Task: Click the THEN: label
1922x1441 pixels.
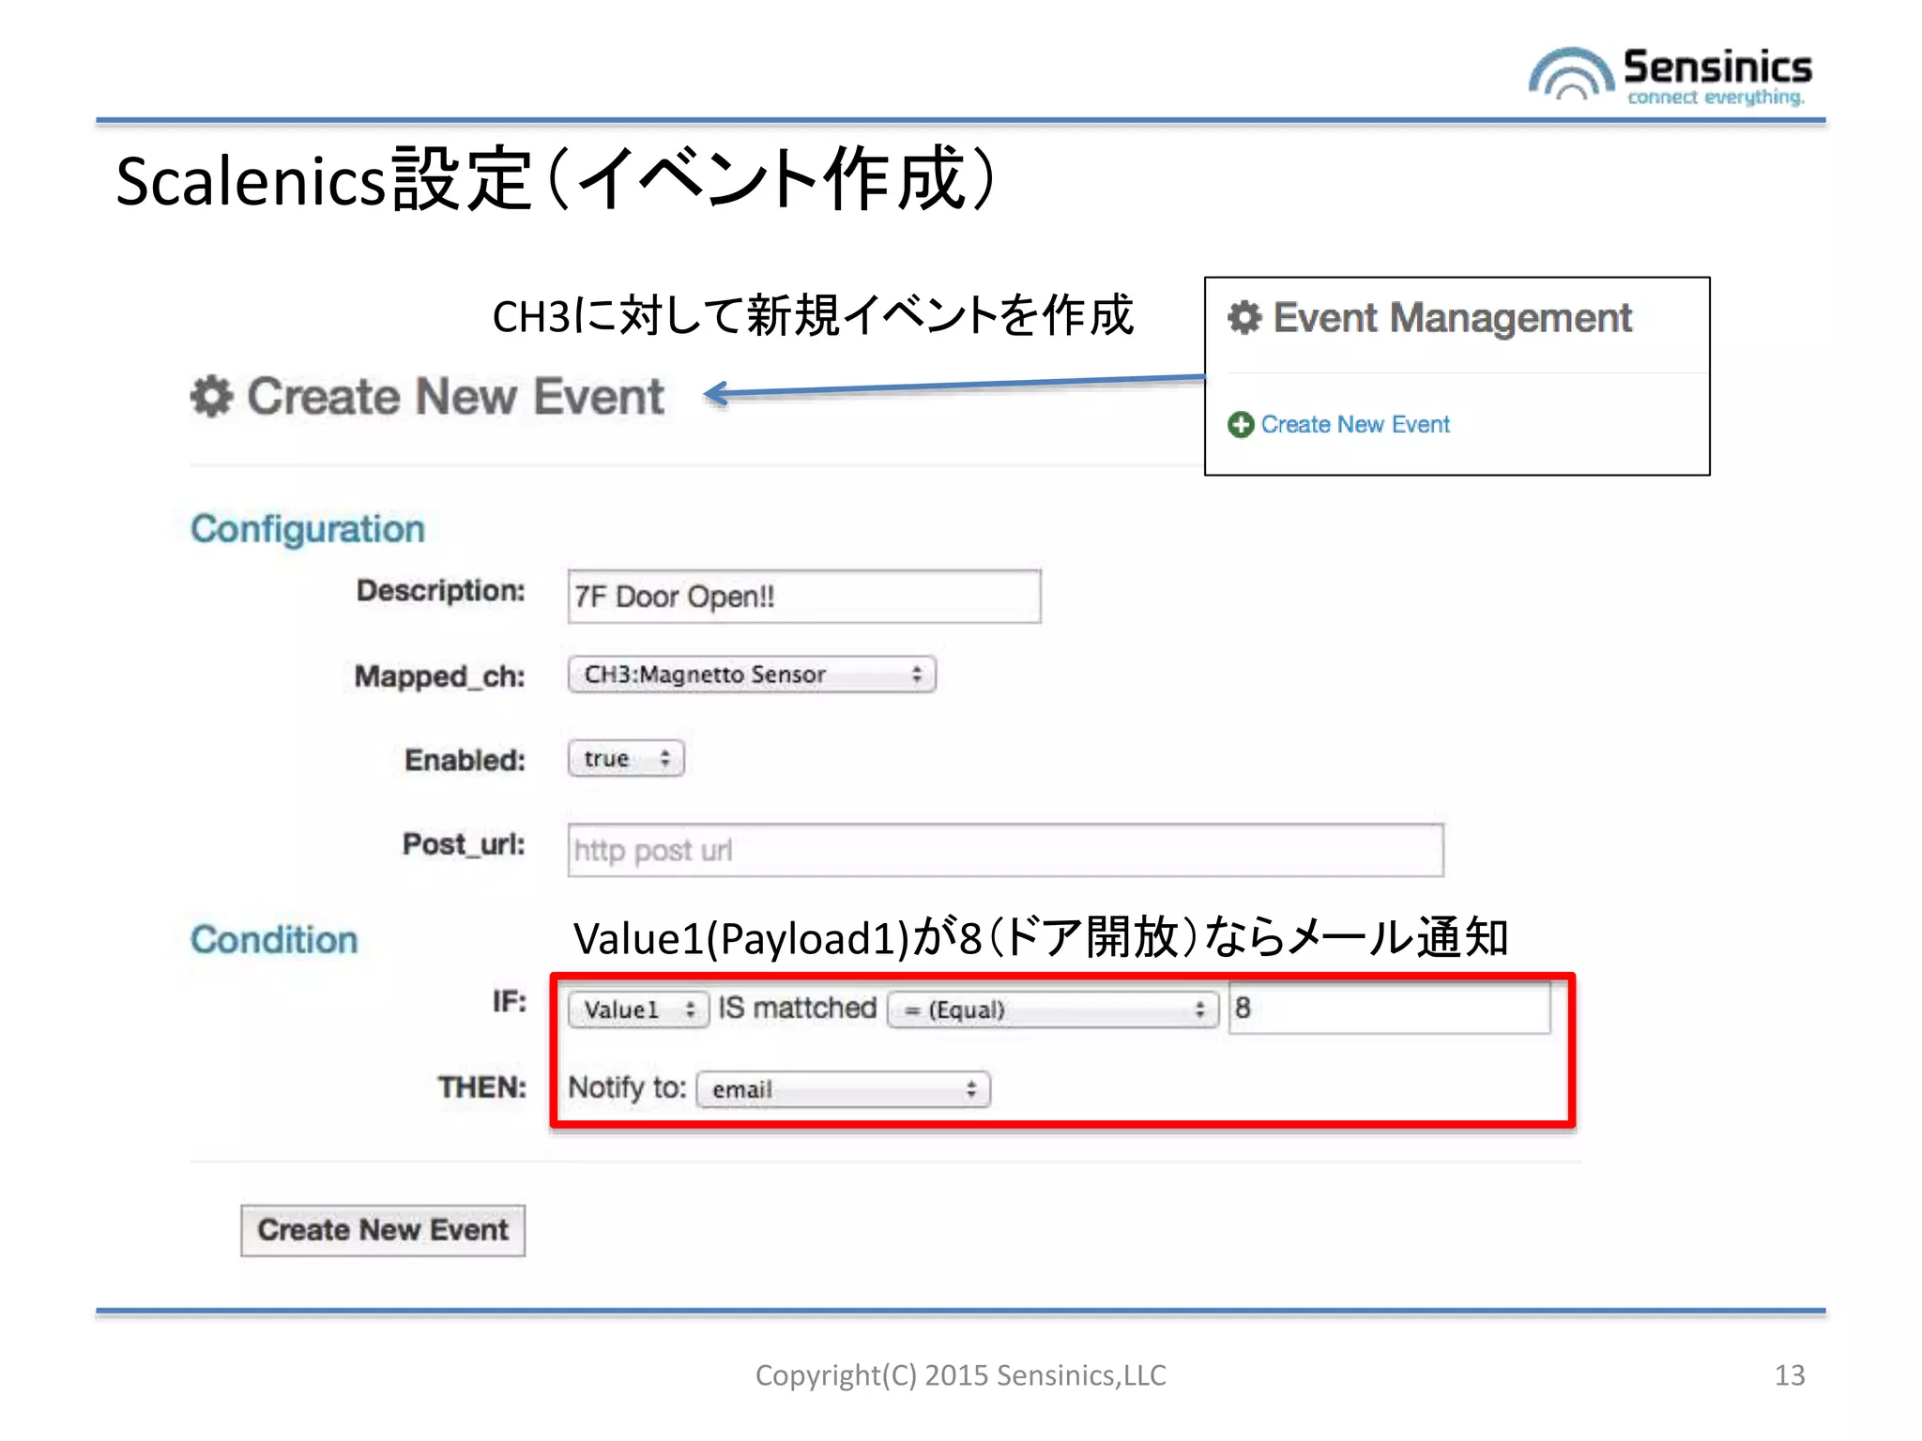Action: (482, 1087)
